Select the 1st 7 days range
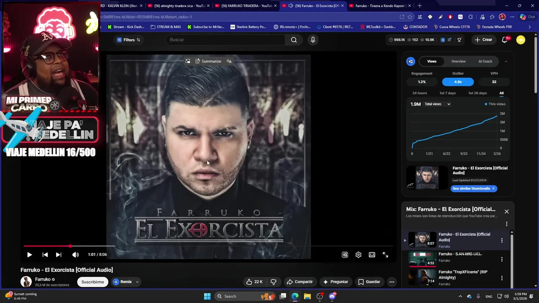 pyautogui.click(x=447, y=93)
